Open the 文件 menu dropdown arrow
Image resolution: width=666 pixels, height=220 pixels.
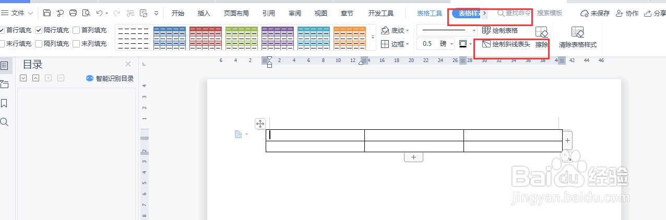(31, 13)
